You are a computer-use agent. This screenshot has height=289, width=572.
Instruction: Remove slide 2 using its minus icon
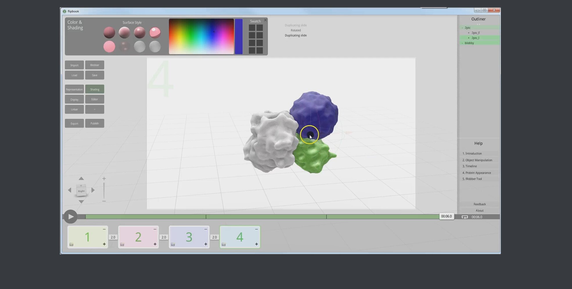(155, 229)
